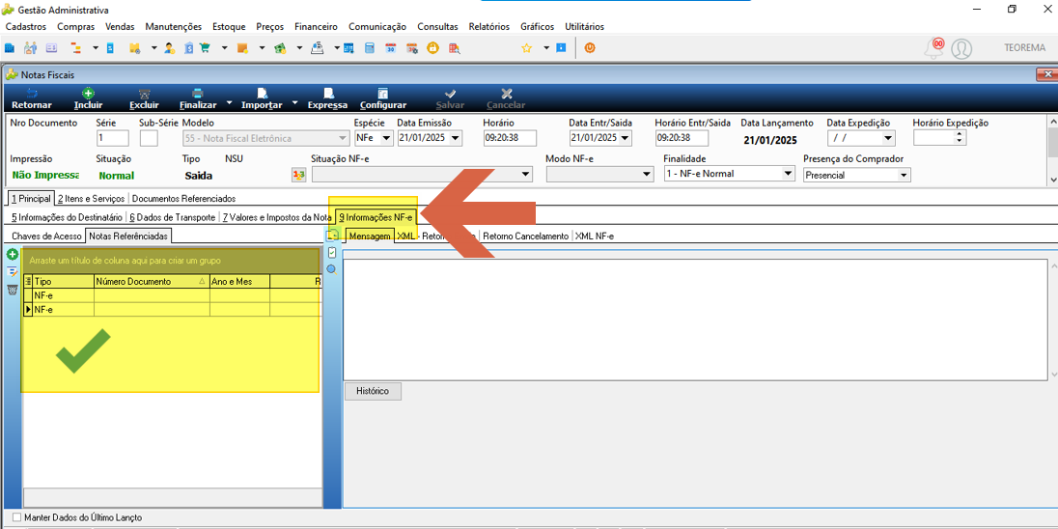This screenshot has height=529, width=1058.
Task: Click the Excluir toolbar icon
Action: click(x=144, y=93)
